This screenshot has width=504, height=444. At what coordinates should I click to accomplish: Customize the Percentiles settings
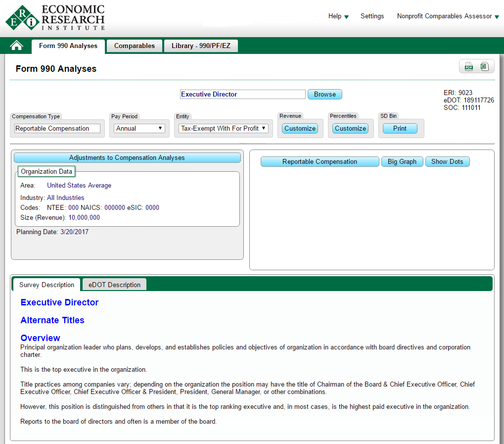coord(350,128)
